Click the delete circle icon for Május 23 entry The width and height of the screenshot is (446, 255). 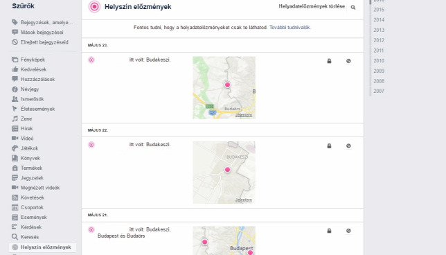pyautogui.click(x=348, y=61)
